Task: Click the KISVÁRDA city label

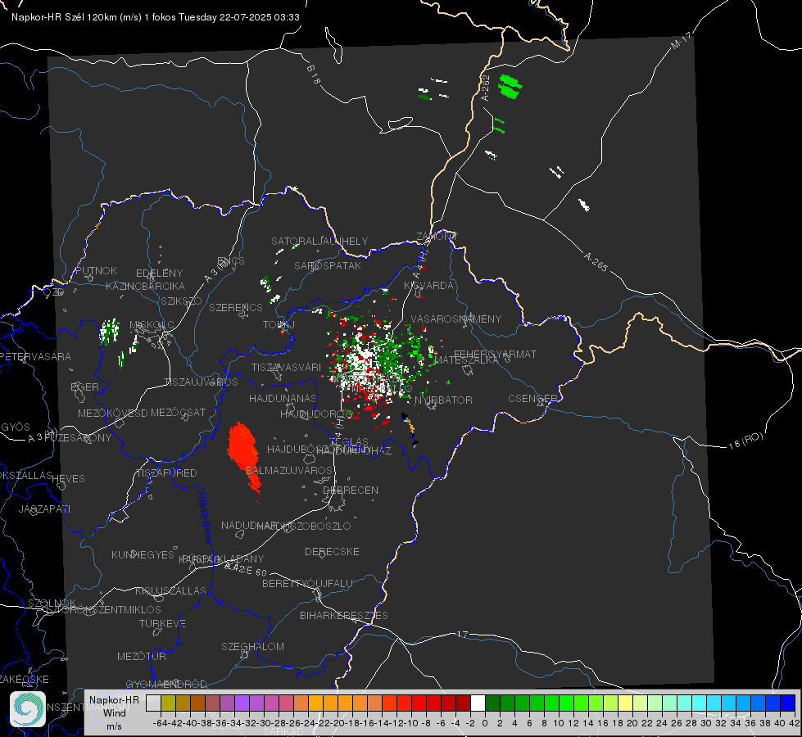Action: coord(429,286)
